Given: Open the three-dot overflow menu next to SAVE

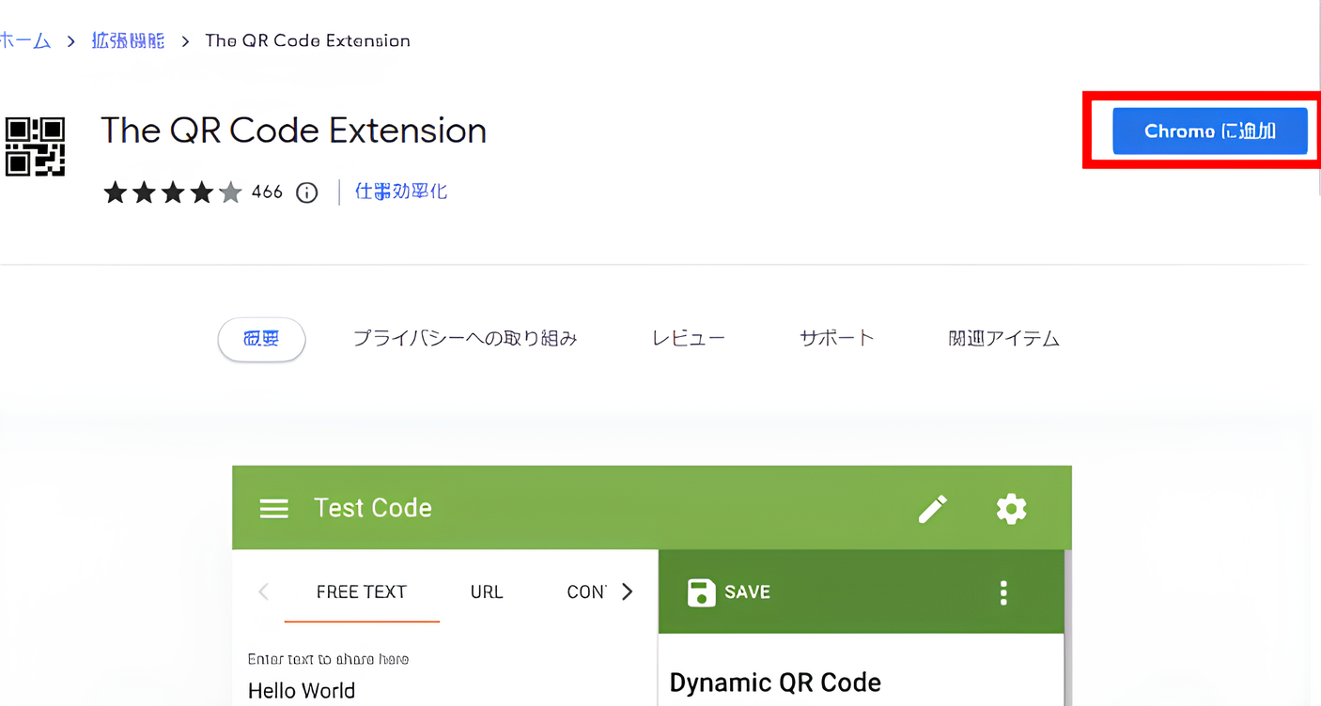Looking at the screenshot, I should pyautogui.click(x=1003, y=591).
